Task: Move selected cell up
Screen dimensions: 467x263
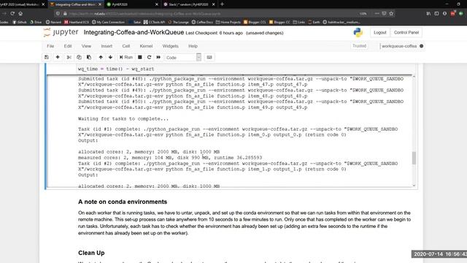Action: point(101,57)
